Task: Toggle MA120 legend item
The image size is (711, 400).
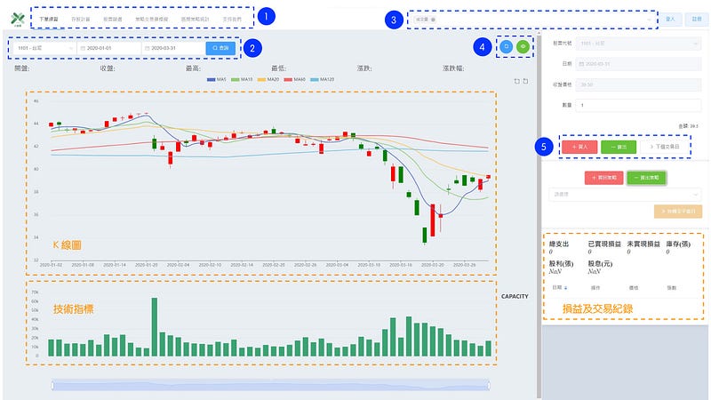Action: tap(323, 79)
